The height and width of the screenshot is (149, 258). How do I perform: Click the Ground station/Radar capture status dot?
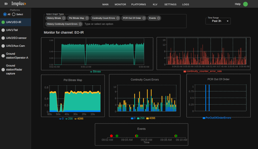tap(3, 70)
